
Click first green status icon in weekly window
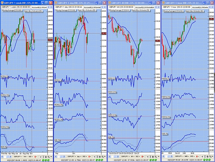click(43, 160)
